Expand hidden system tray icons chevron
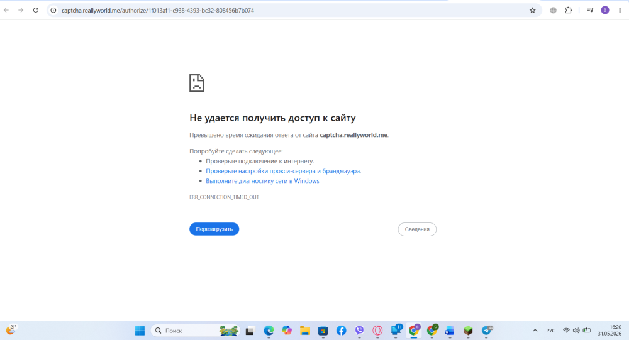 coord(535,331)
